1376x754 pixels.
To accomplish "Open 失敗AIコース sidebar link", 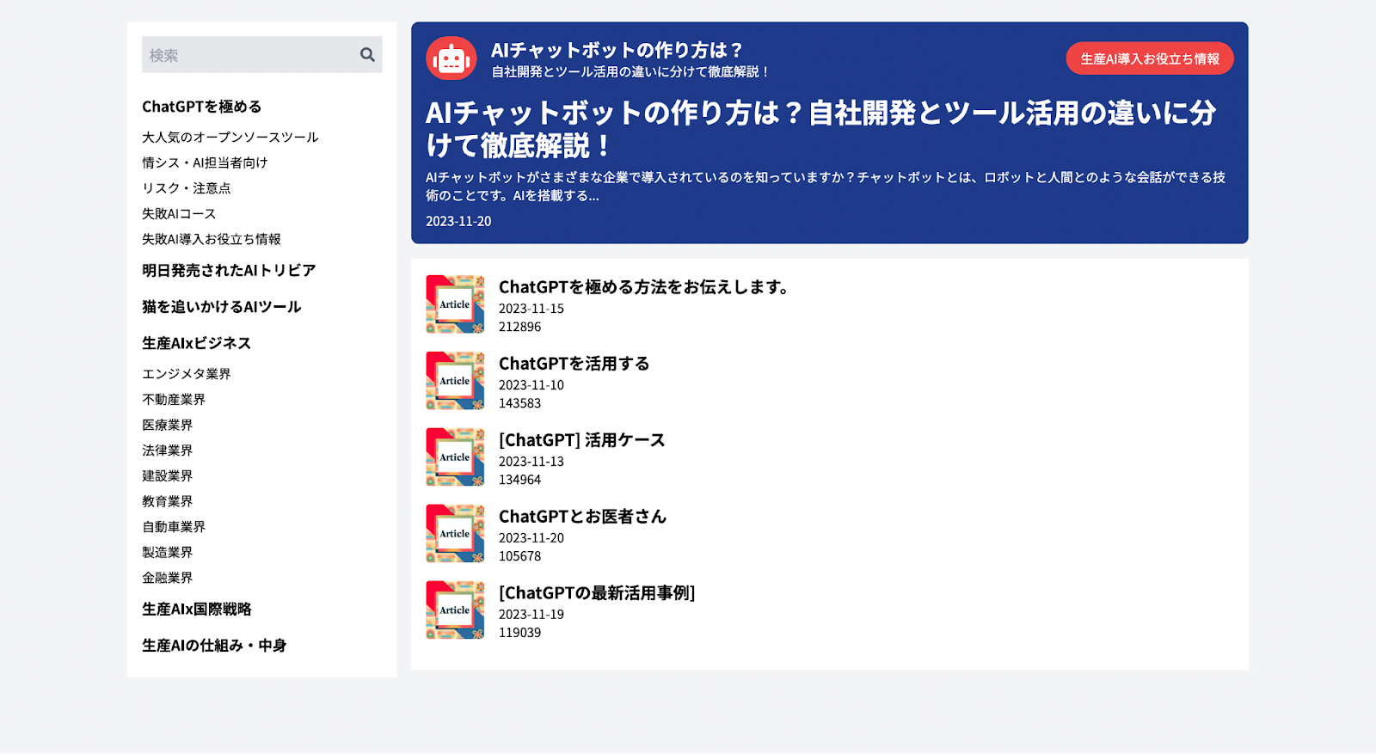I will [179, 213].
